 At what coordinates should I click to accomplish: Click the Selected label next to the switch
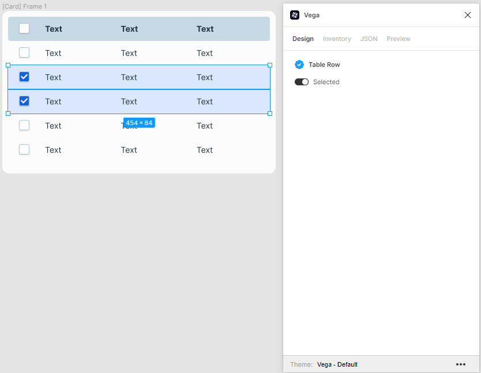point(326,82)
